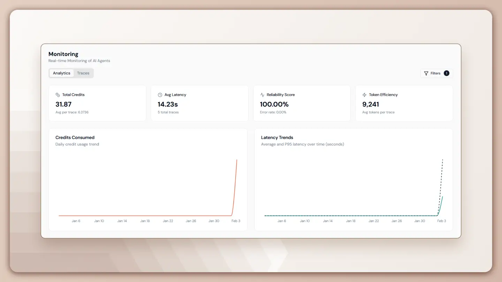
Task: Click Jan 18 label on Latency Trends axis
Action: click(351, 221)
